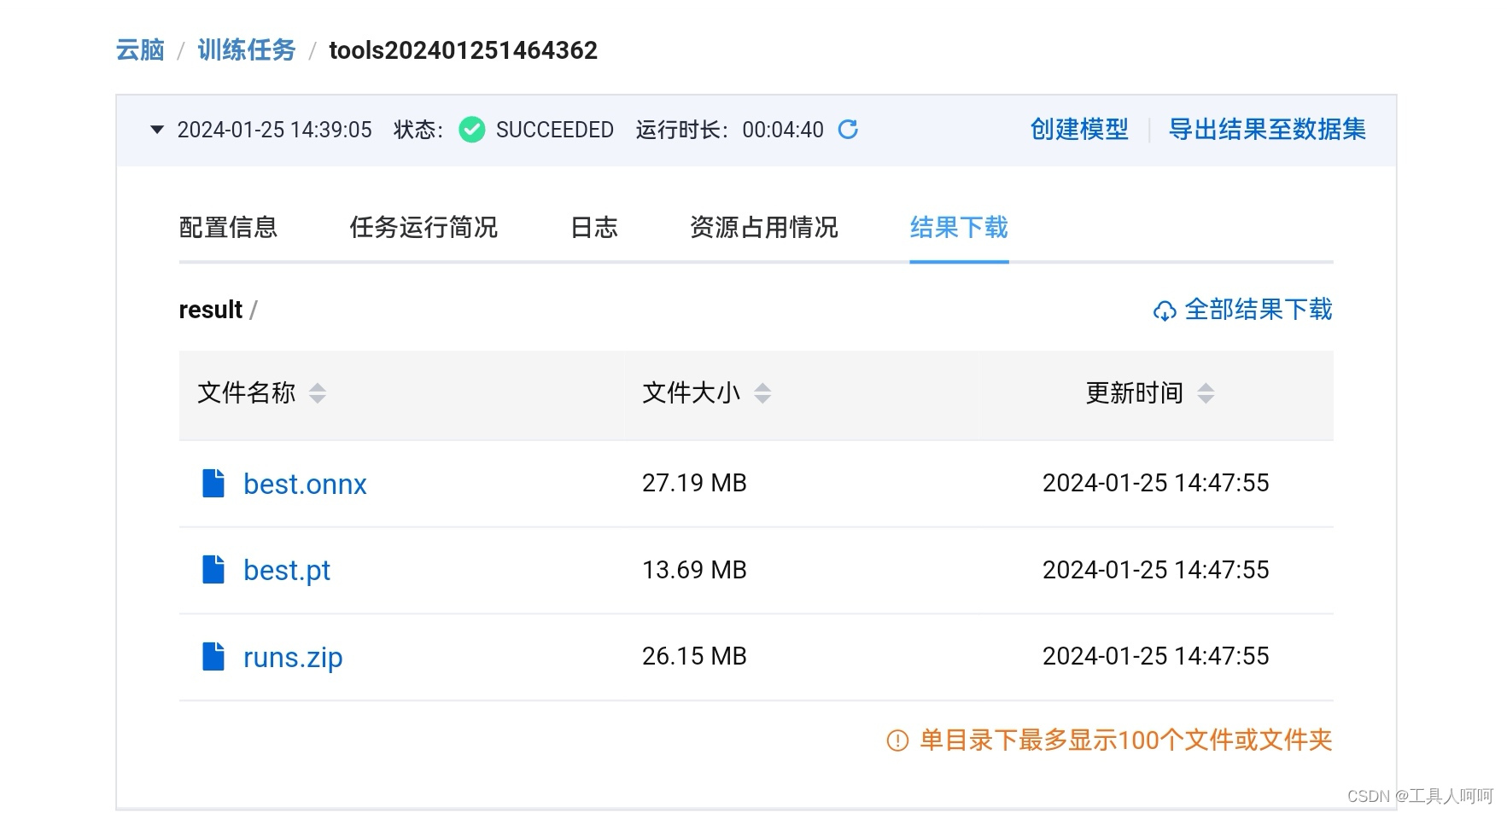Click the 2024-01-25 14:39:05 start timestamp
This screenshot has height=813, width=1507.
point(274,130)
